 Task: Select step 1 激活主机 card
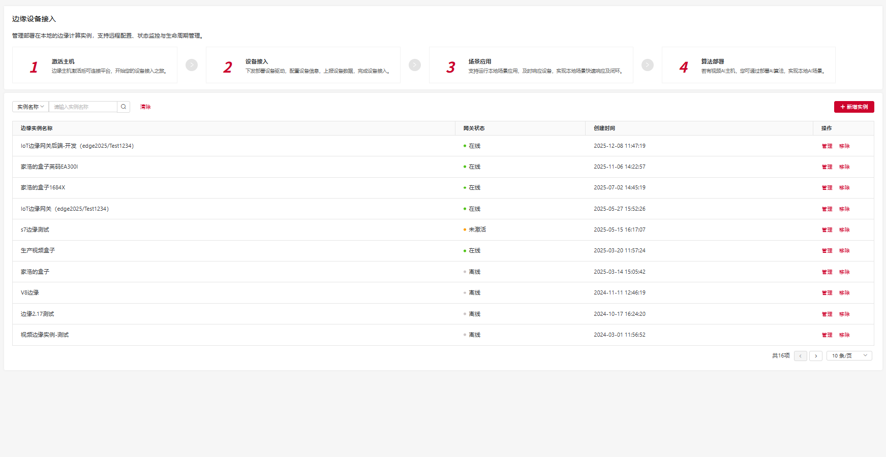pos(95,65)
